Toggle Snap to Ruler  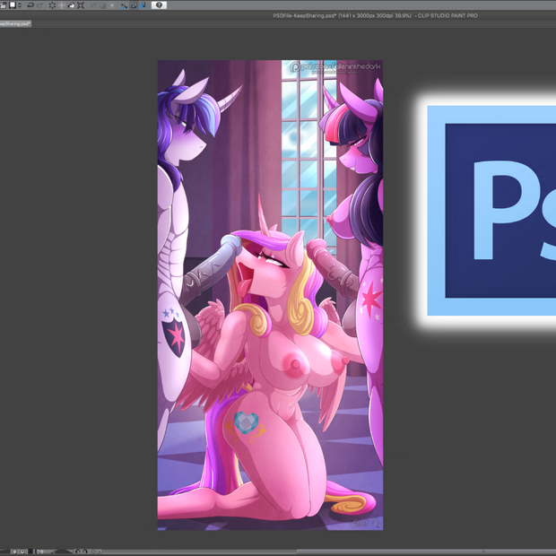coord(124,5)
